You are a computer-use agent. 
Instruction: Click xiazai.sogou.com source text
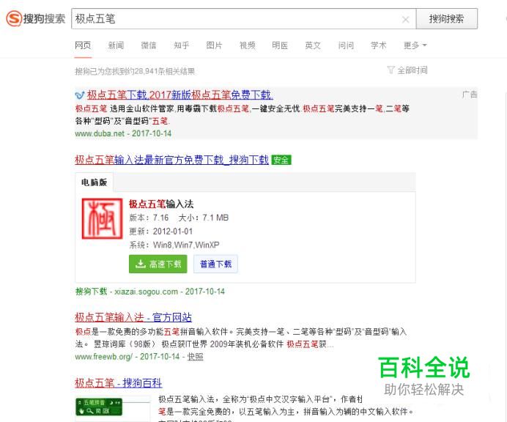146,292
